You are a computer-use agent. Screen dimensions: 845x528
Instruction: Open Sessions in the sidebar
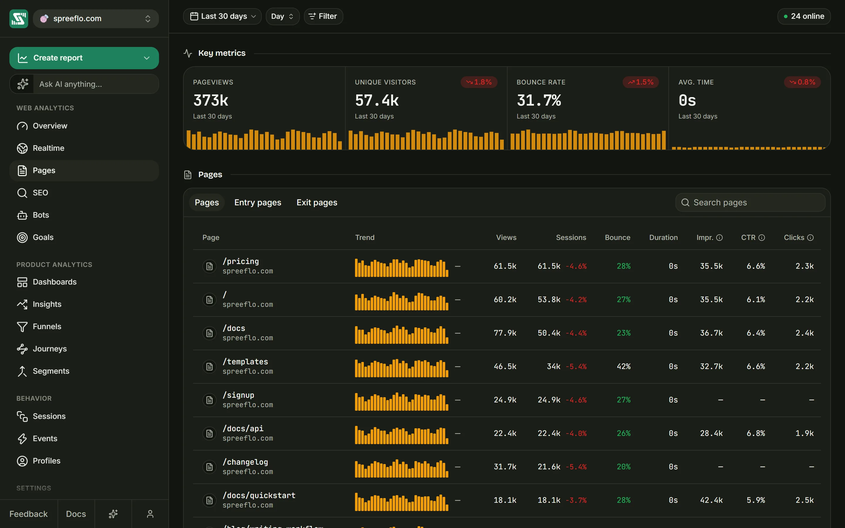[x=84, y=416]
